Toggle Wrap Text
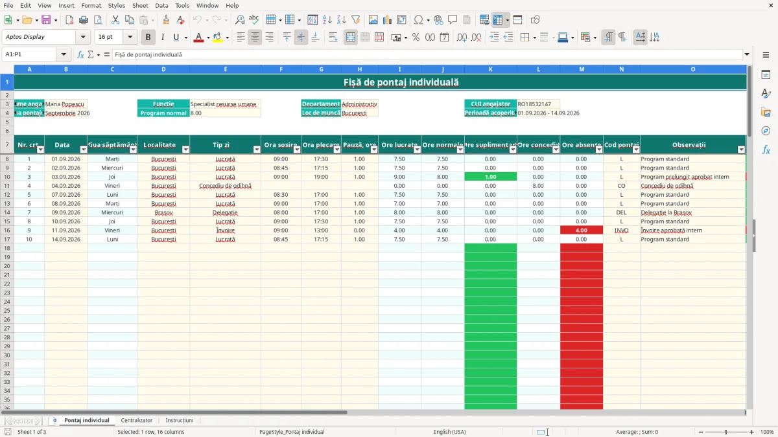Image resolution: width=778 pixels, height=437 pixels. point(333,38)
